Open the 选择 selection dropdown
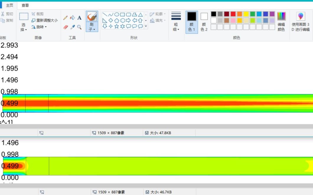313x195 pixels. click(x=23, y=25)
